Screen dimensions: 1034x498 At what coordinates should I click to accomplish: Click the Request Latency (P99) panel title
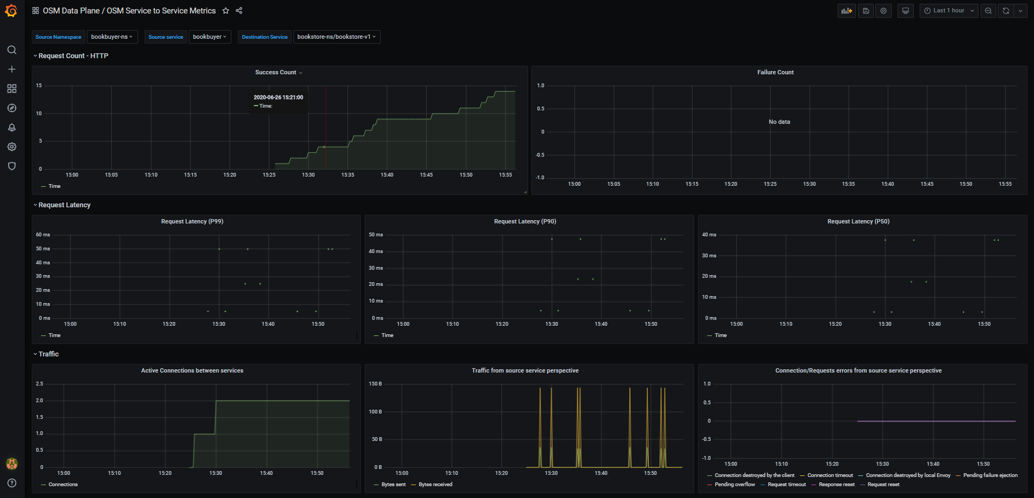[192, 221]
